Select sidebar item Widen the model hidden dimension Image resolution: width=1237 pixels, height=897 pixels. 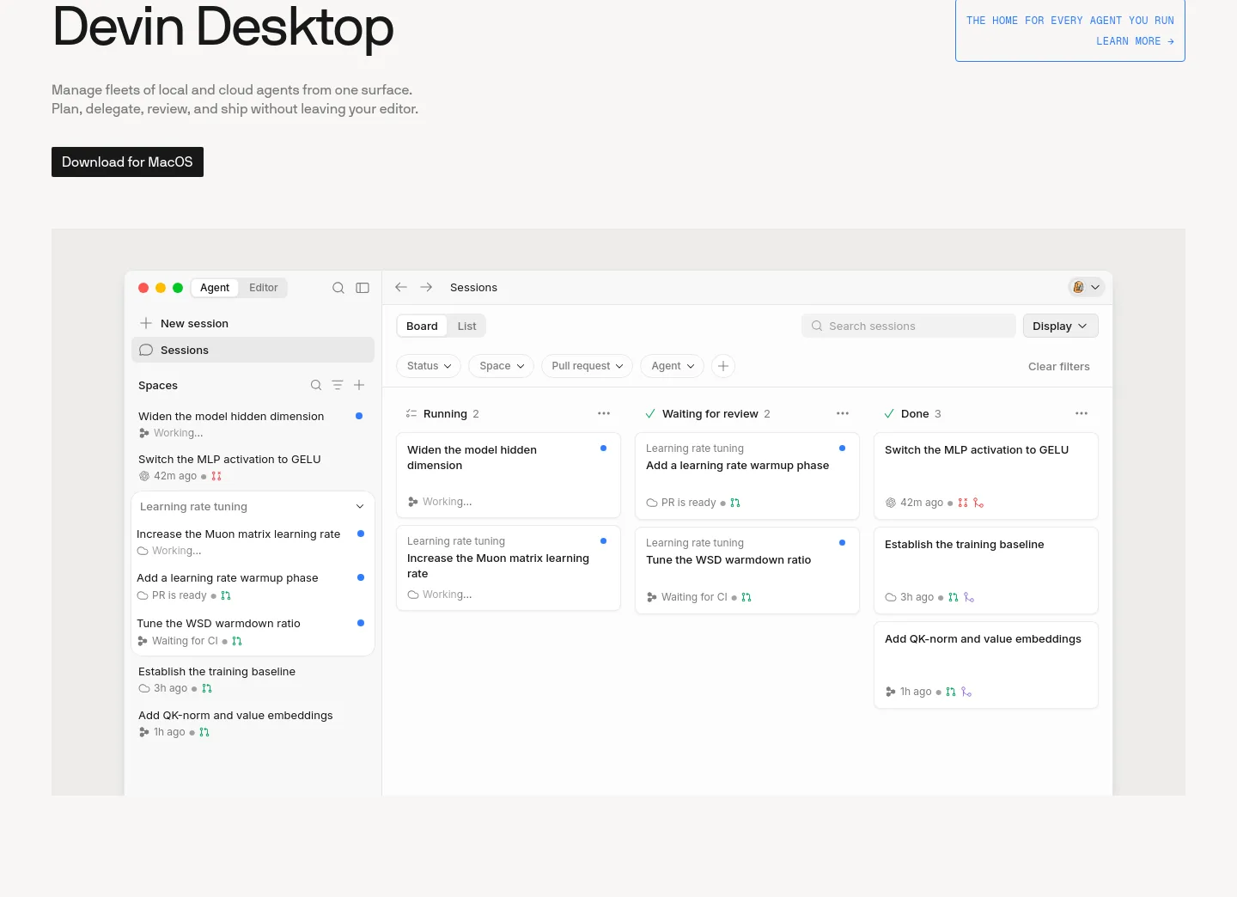click(x=253, y=424)
